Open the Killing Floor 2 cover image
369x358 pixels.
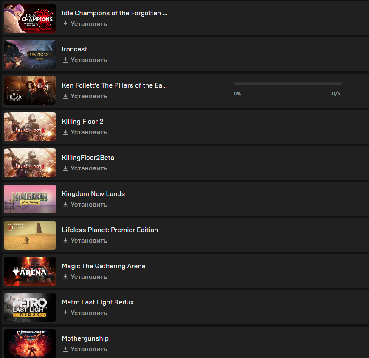tap(30, 127)
